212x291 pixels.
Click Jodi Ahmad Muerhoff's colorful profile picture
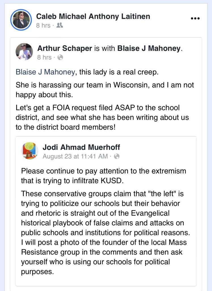tap(30, 150)
